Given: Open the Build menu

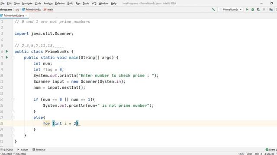Looking at the screenshot, I should point(70,3).
